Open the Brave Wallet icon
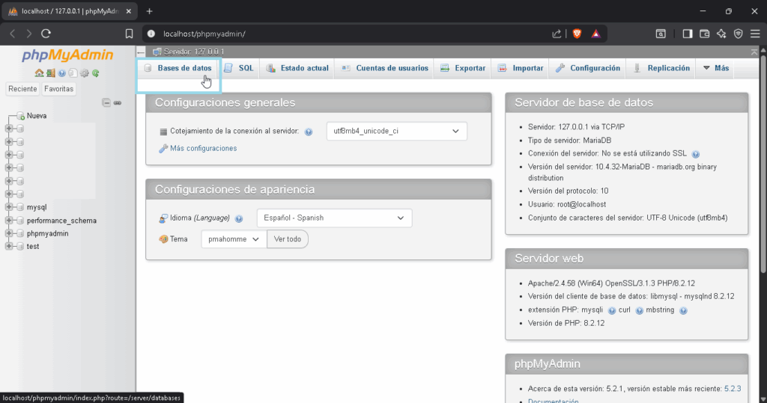Image resolution: width=767 pixels, height=403 pixels. tap(704, 34)
